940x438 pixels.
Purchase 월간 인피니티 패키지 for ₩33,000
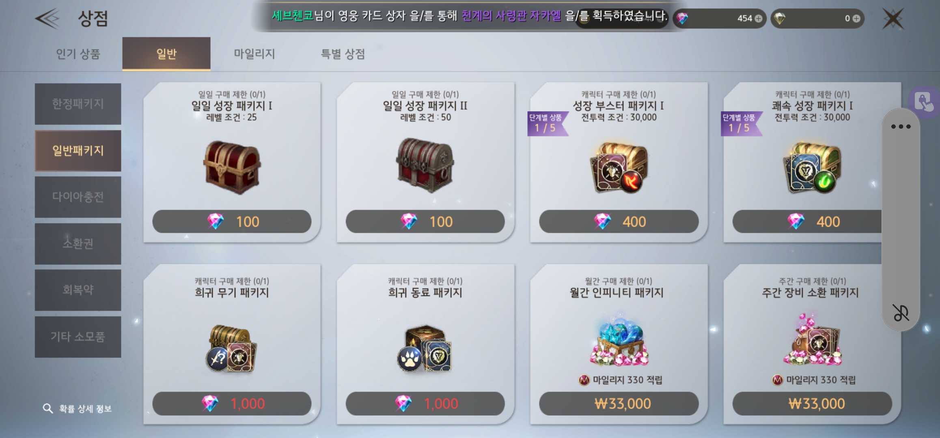619,404
